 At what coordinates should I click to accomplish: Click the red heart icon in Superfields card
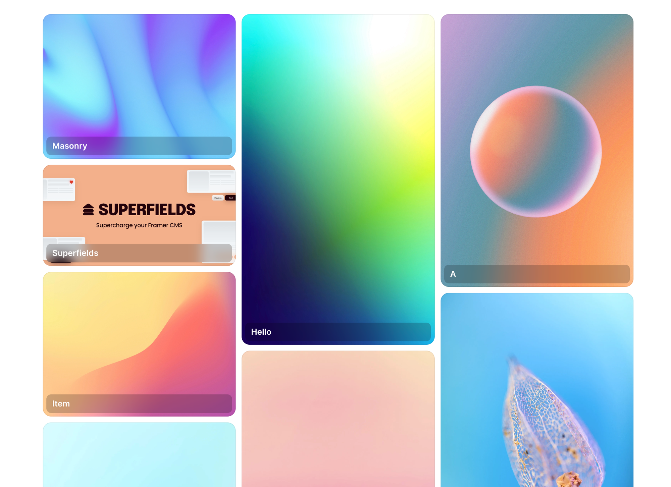click(71, 182)
